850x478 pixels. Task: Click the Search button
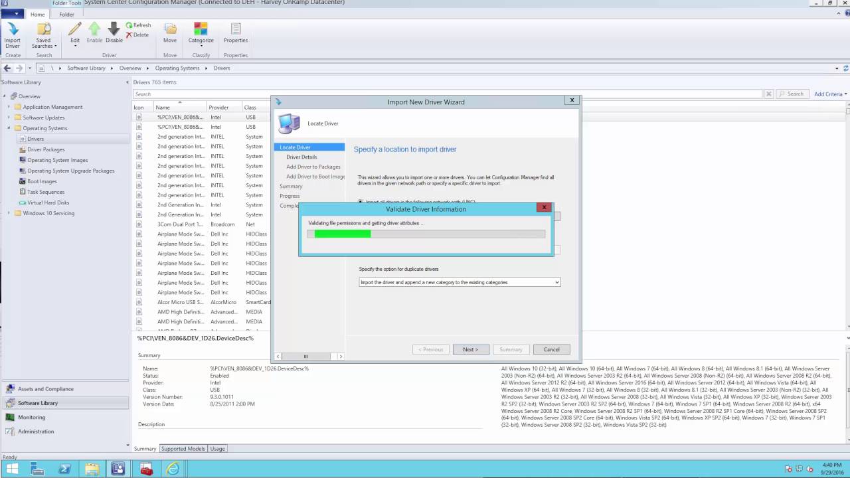[792, 94]
